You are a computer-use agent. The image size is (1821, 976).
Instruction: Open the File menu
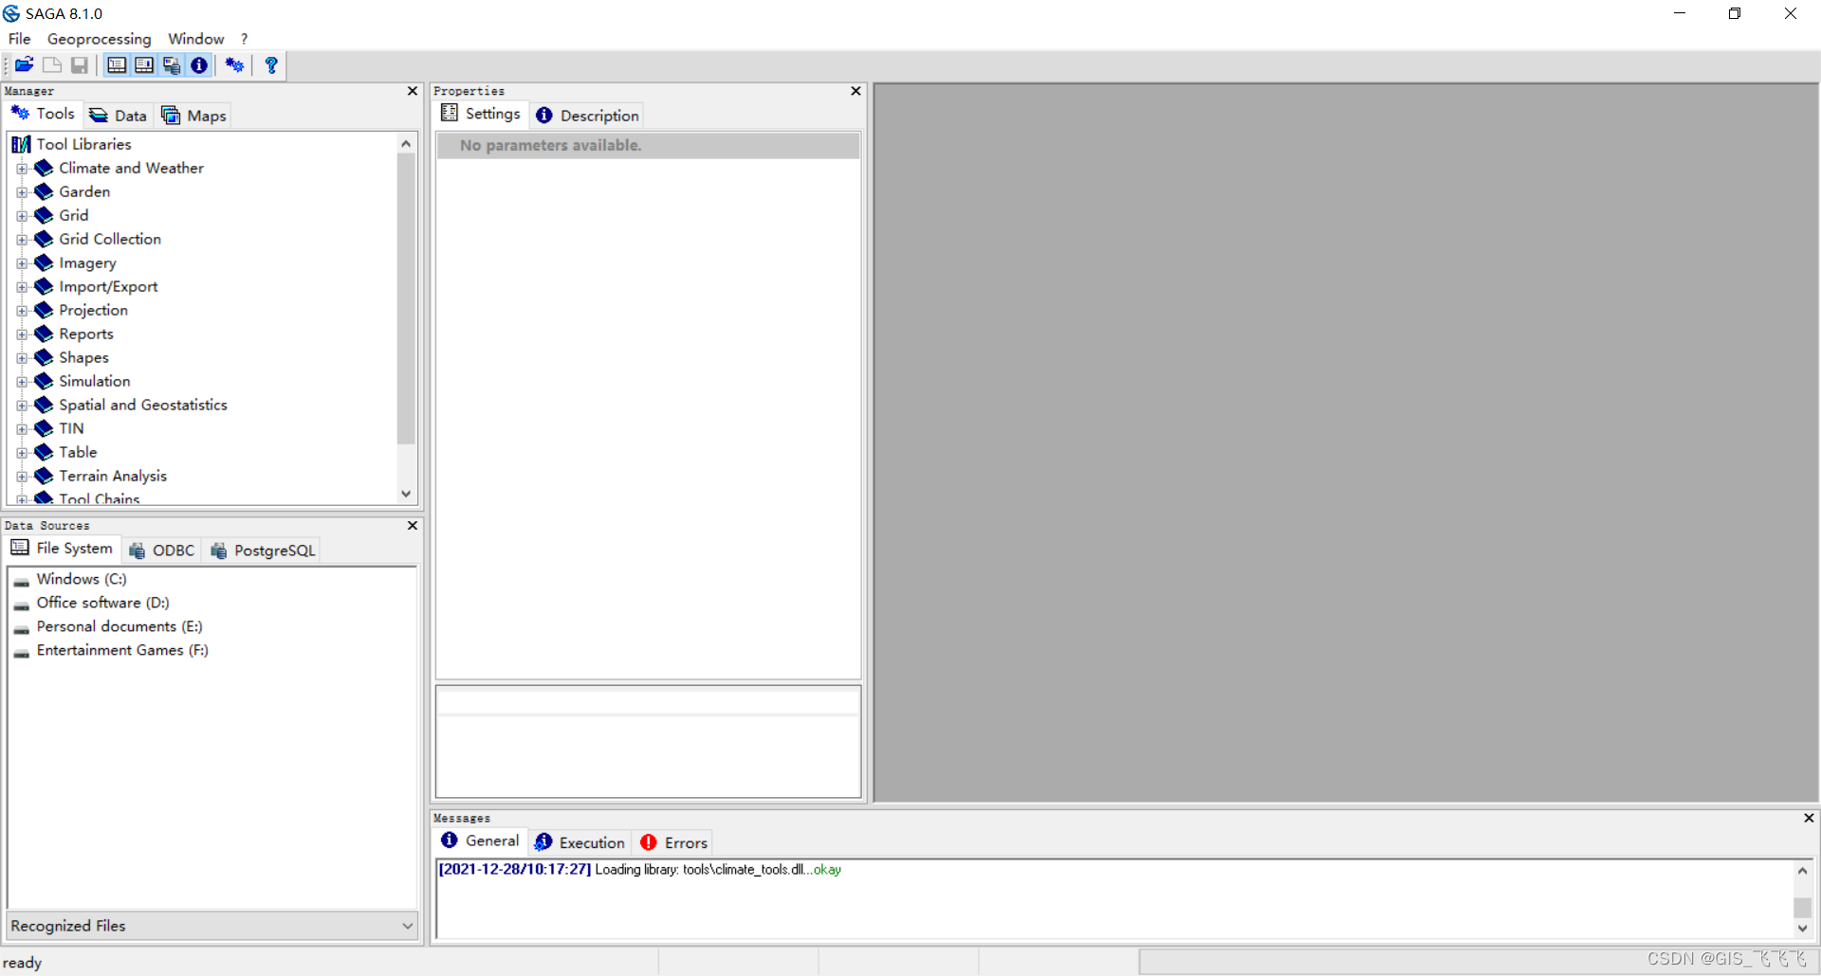click(19, 39)
